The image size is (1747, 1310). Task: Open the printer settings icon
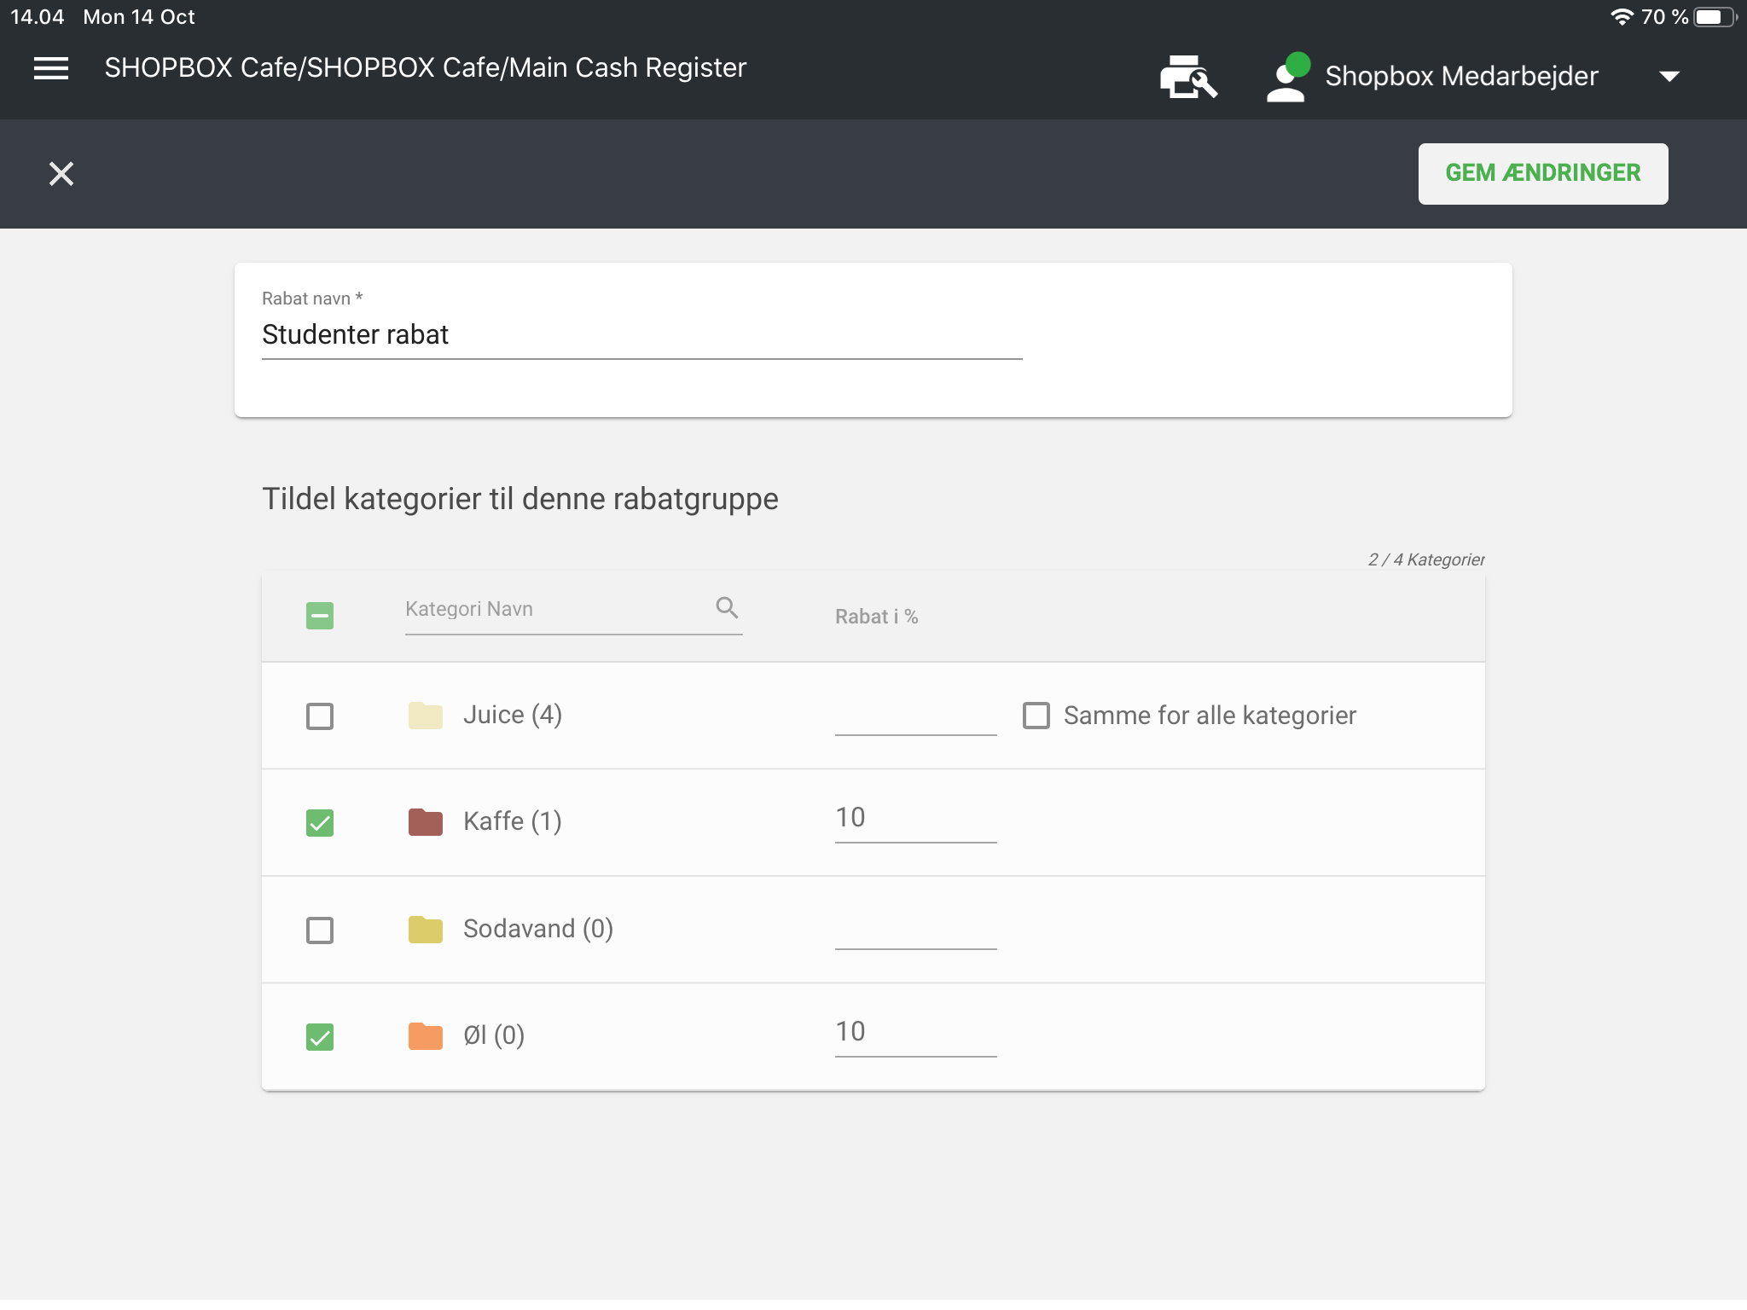[1187, 77]
